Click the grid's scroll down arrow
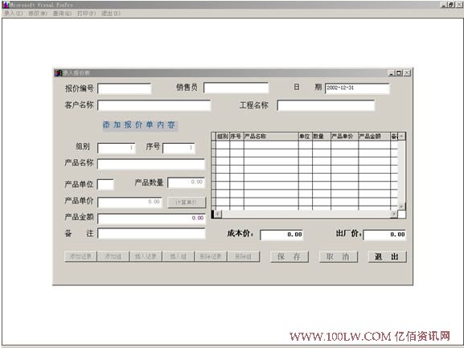Viewport: 464px width, 348px height. [401, 207]
